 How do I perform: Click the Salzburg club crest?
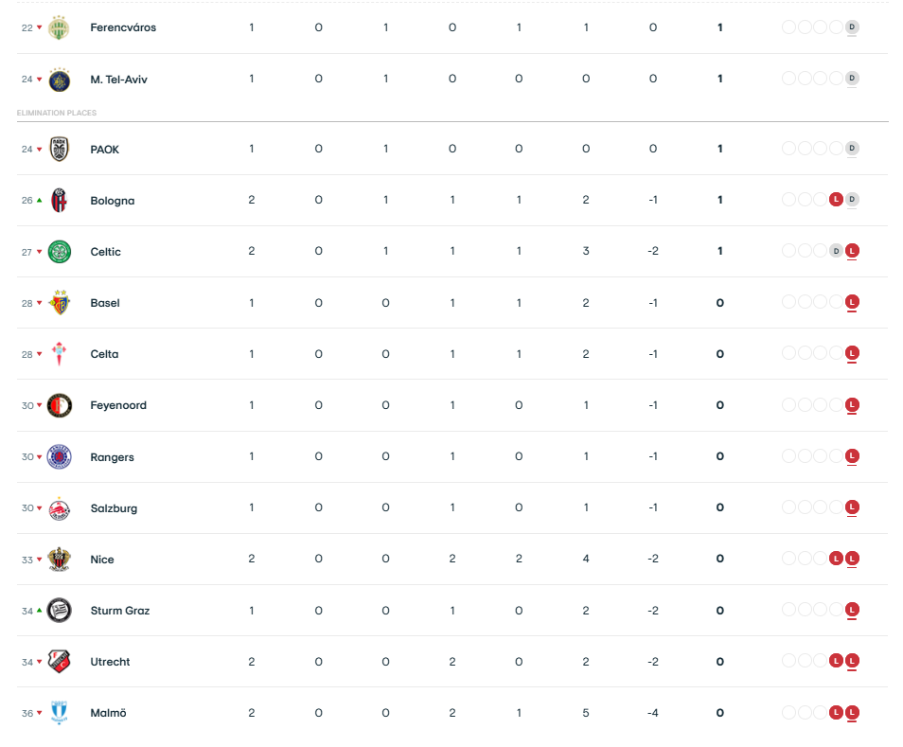(x=60, y=508)
